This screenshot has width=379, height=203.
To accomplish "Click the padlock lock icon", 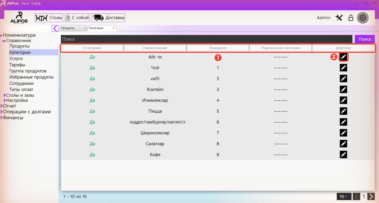I will [x=351, y=18].
